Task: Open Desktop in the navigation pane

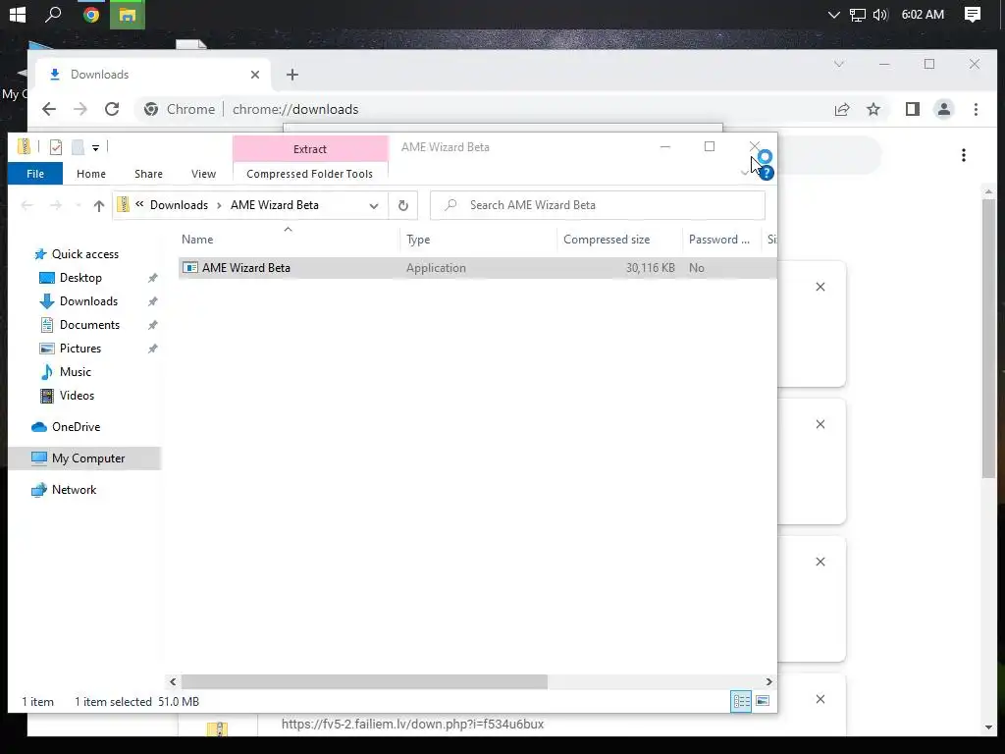Action: (x=80, y=278)
